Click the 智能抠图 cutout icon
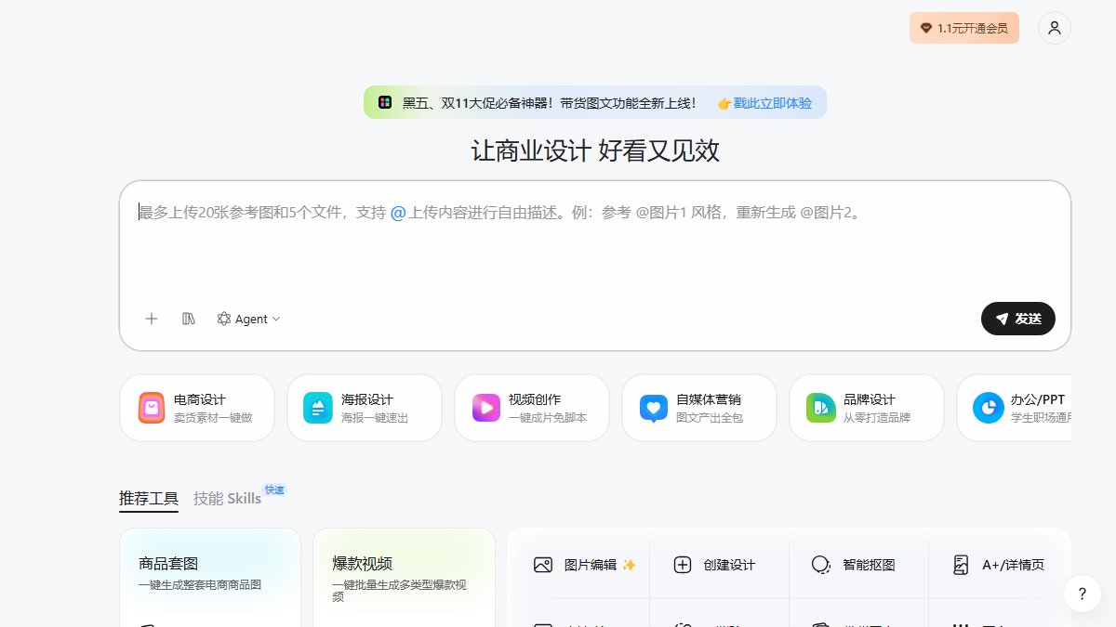 pos(821,565)
